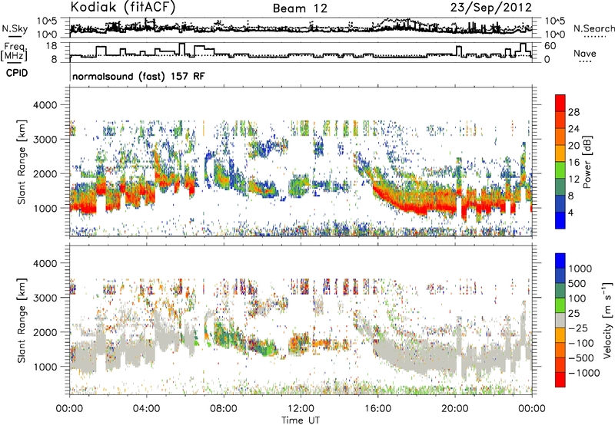Click the solid line sample under N.Sky
This screenshot has width=615, height=425.
[x=15, y=36]
